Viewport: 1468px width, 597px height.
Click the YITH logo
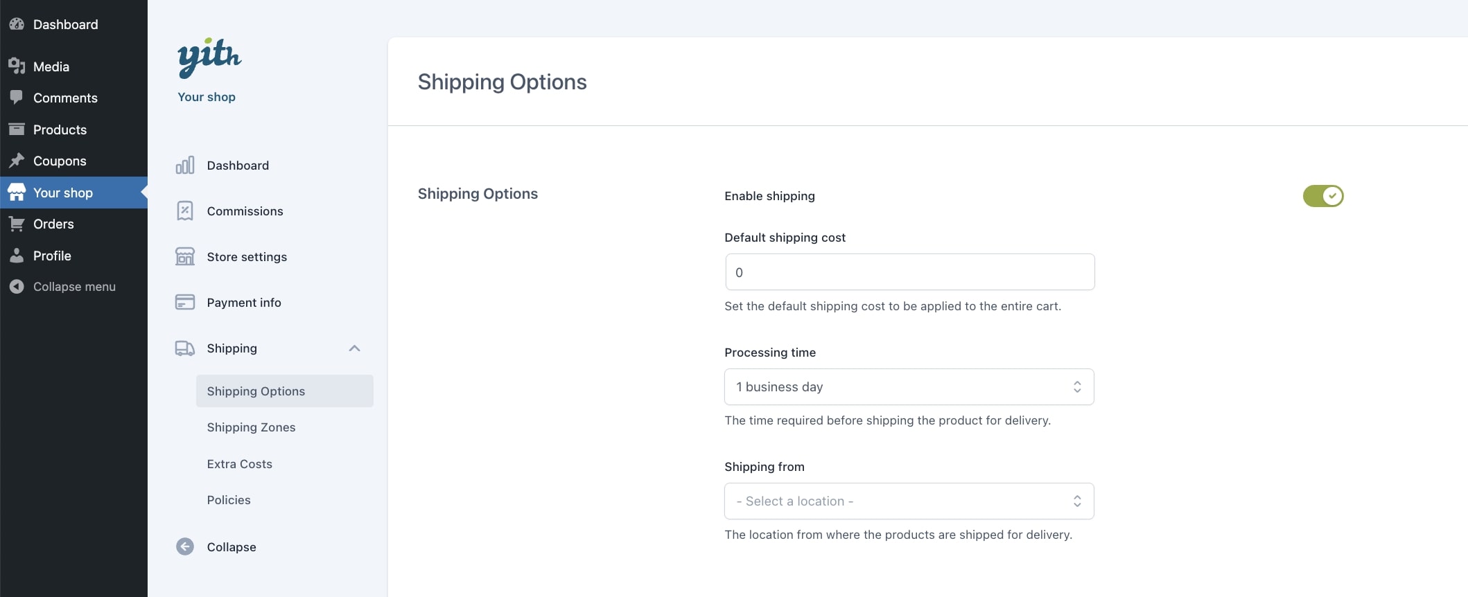[x=209, y=57]
